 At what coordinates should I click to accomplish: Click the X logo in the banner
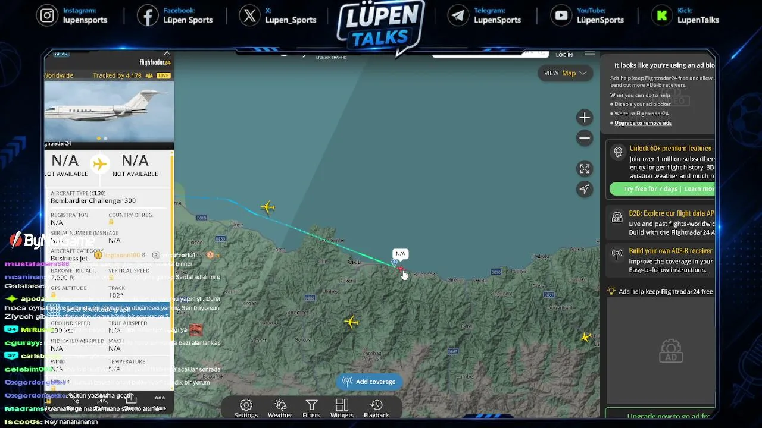click(x=250, y=15)
